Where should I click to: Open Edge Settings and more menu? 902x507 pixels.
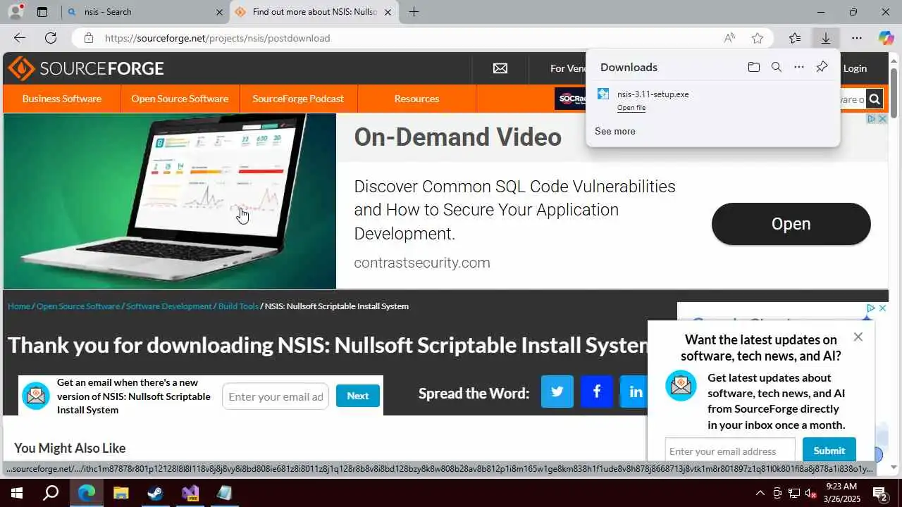pos(856,38)
